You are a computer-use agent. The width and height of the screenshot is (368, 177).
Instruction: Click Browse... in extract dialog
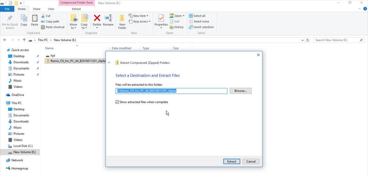pos(240,91)
